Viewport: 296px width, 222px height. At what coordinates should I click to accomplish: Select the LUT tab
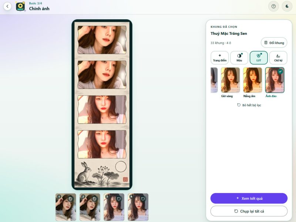point(259,58)
